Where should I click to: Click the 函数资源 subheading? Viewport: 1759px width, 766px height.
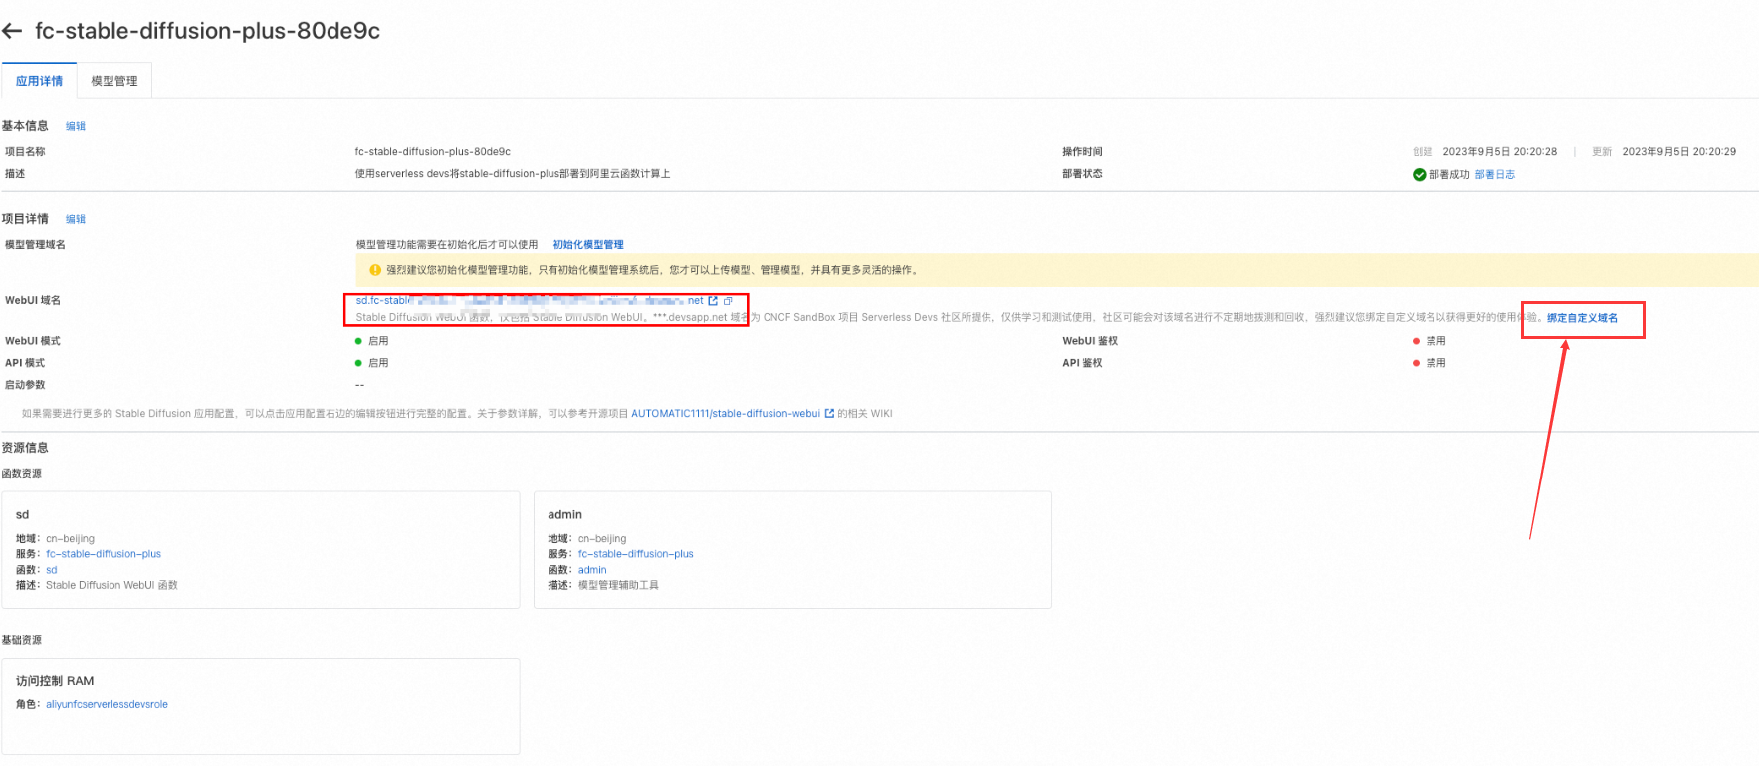22,474
